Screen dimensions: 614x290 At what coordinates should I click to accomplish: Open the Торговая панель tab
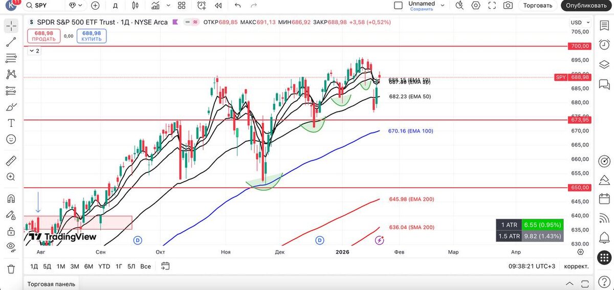[51, 284]
